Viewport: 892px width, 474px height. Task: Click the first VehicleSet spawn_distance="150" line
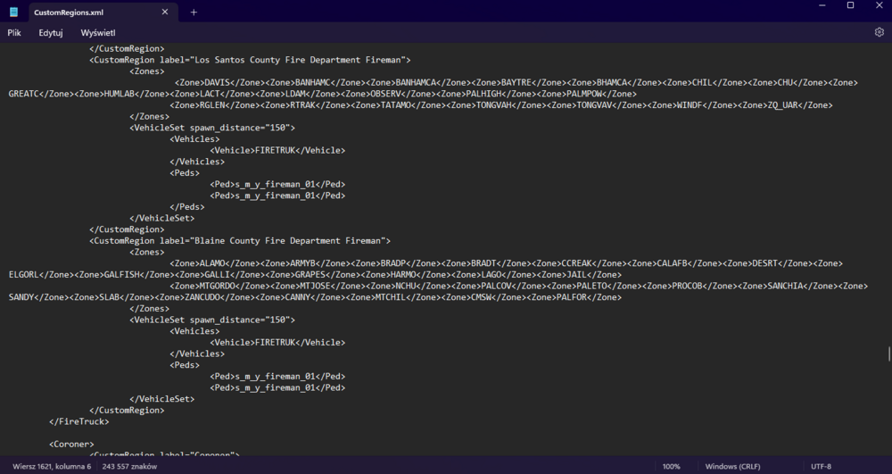tap(212, 128)
